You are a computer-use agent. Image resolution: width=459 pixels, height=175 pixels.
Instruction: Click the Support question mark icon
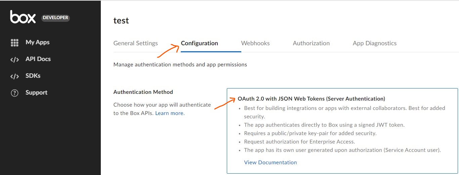click(14, 93)
